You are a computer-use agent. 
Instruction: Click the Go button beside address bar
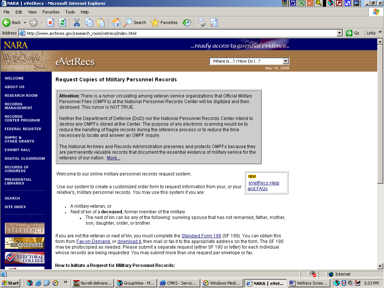[352, 33]
